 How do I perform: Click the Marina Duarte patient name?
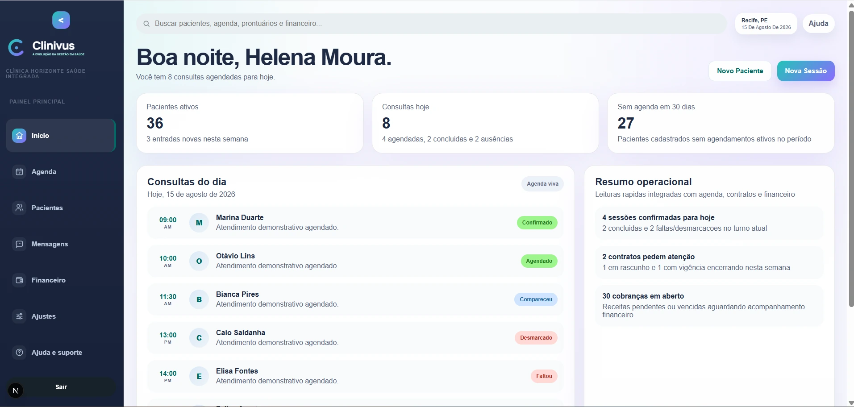[x=240, y=218]
